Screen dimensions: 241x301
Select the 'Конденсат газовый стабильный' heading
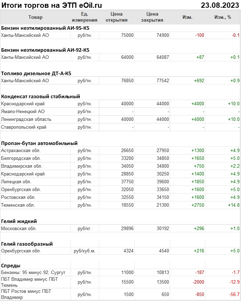pyautogui.click(x=40, y=96)
